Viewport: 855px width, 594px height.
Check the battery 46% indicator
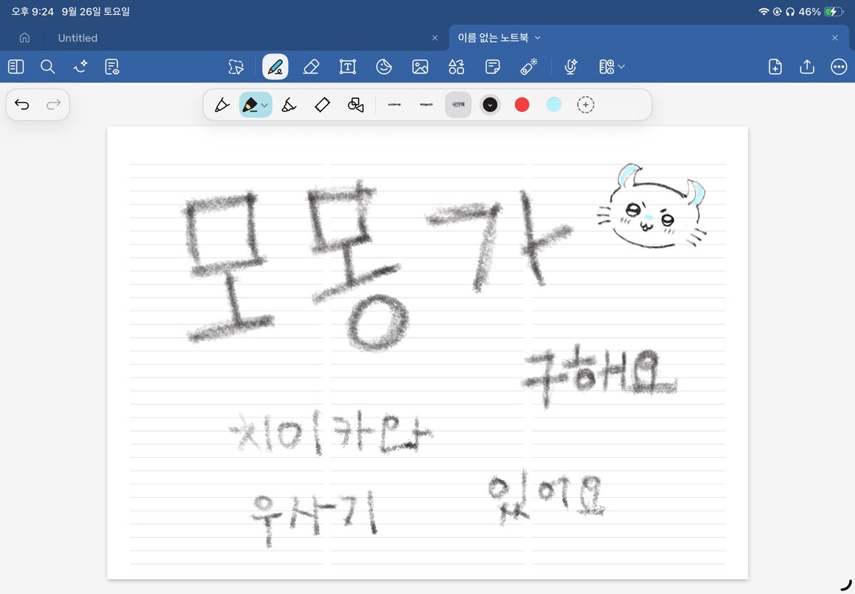click(x=820, y=11)
